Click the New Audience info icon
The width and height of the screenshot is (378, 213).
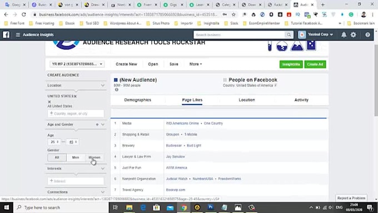tap(117, 90)
